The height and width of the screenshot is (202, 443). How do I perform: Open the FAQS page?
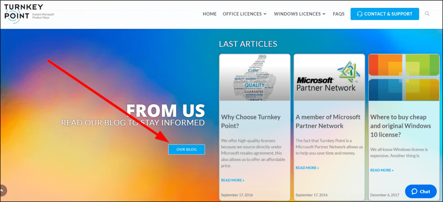click(x=338, y=14)
